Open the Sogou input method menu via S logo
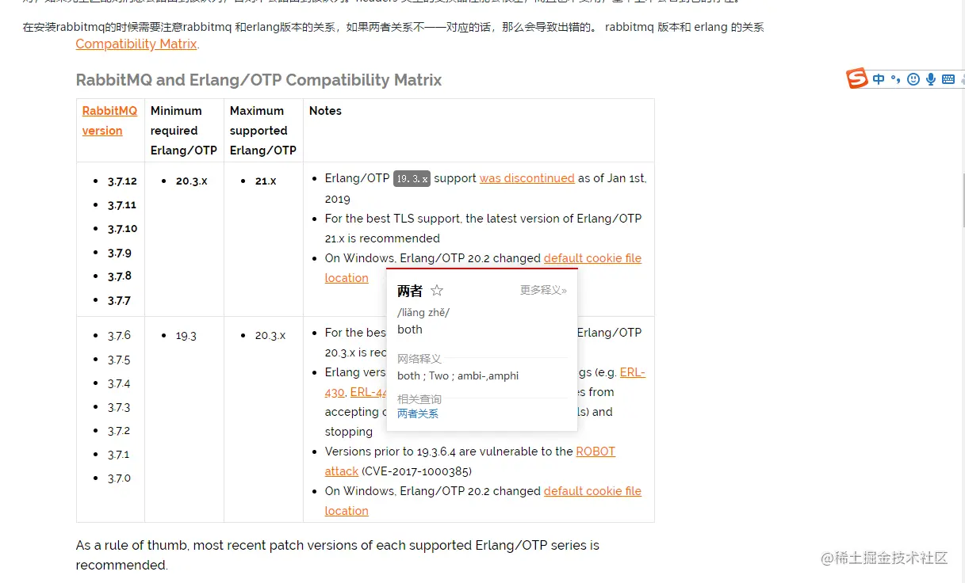Viewport: 965px width, 583px height. coord(857,79)
